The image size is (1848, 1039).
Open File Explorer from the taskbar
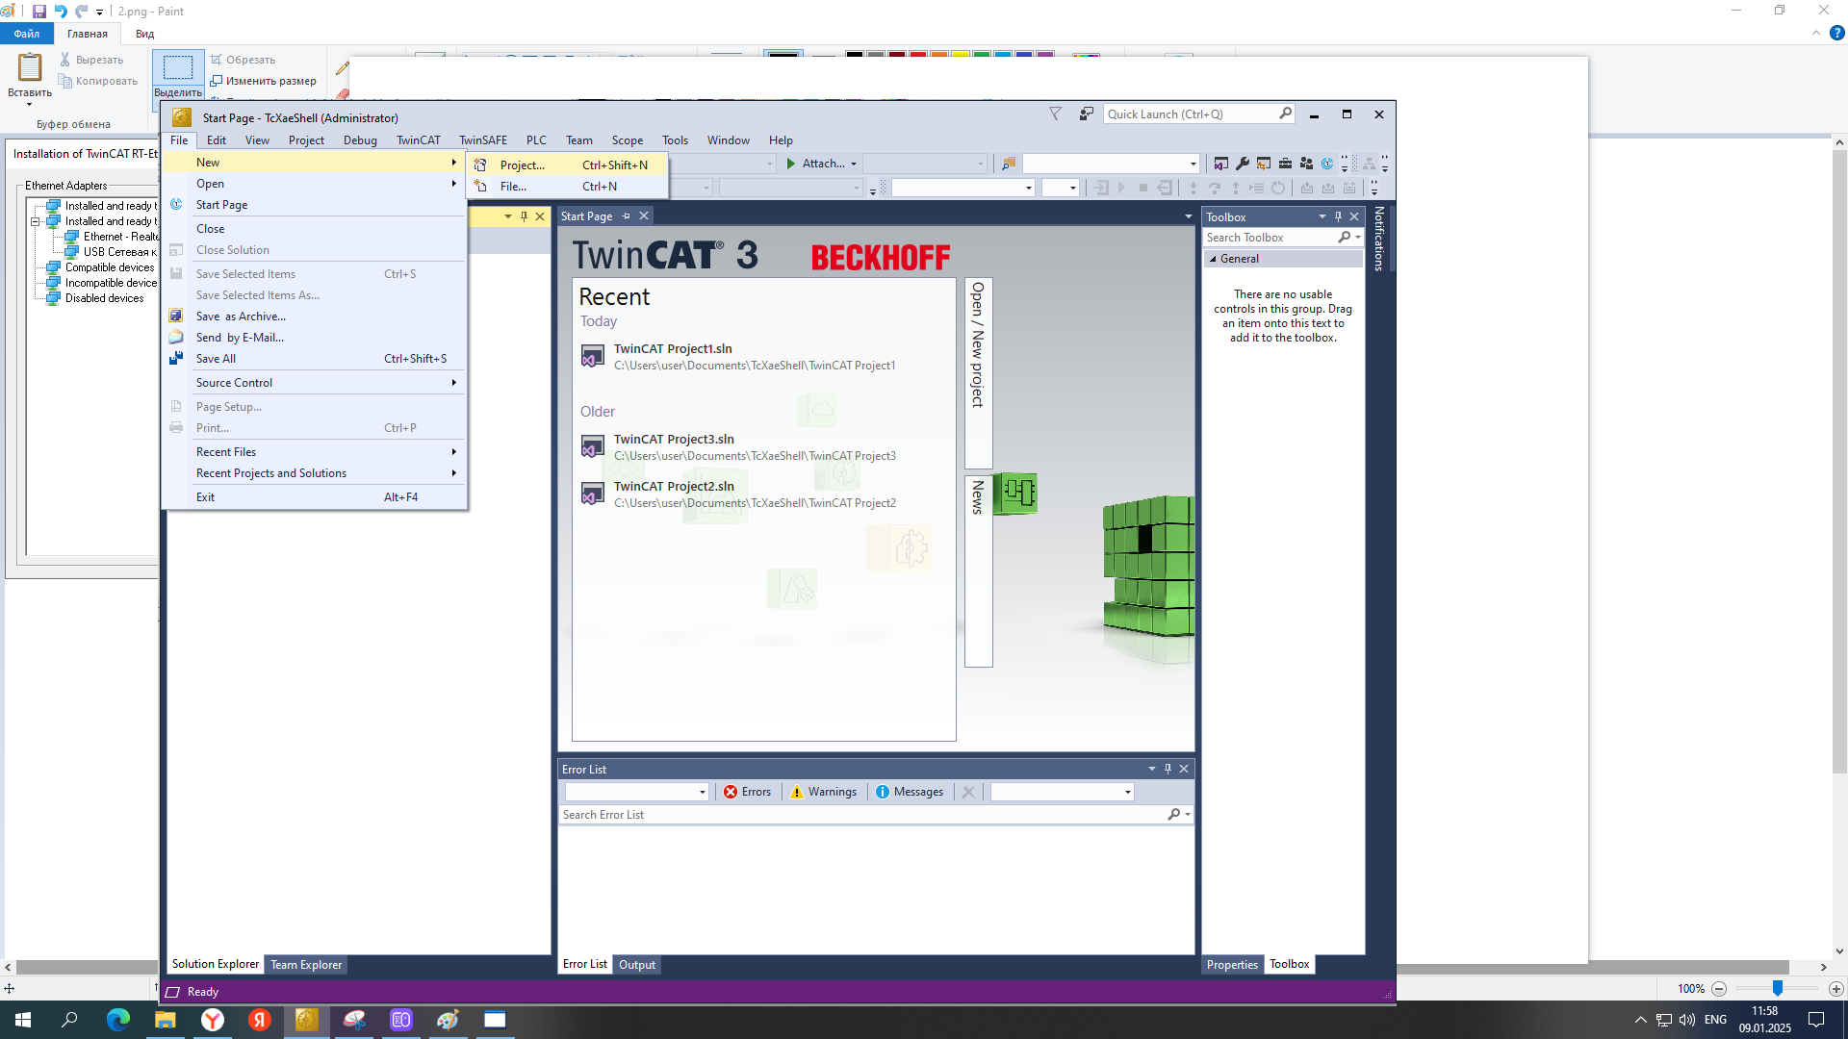point(166,1020)
